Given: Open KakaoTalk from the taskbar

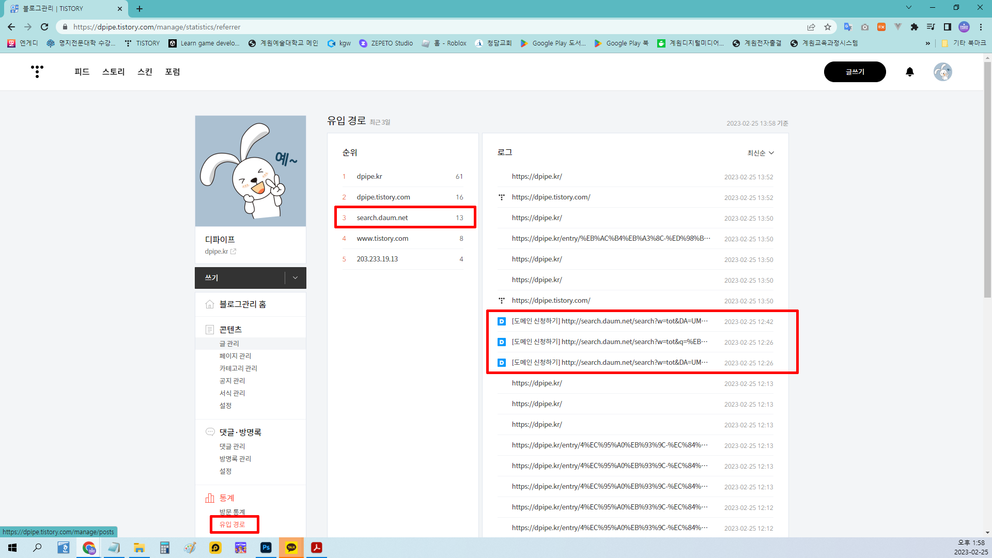Looking at the screenshot, I should 291,548.
